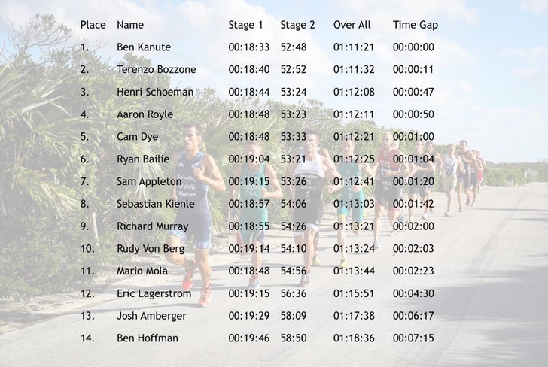Click the Name column header

[x=130, y=25]
